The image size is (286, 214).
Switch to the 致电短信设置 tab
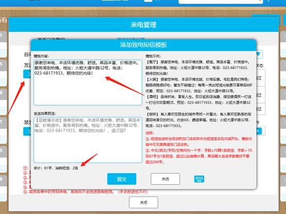coord(131,39)
